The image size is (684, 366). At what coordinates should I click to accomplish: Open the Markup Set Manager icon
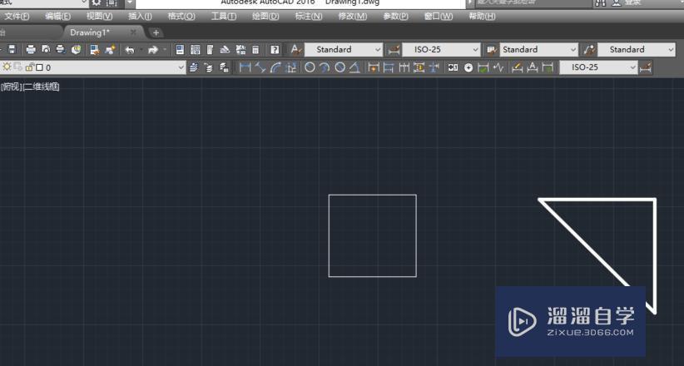[240, 49]
